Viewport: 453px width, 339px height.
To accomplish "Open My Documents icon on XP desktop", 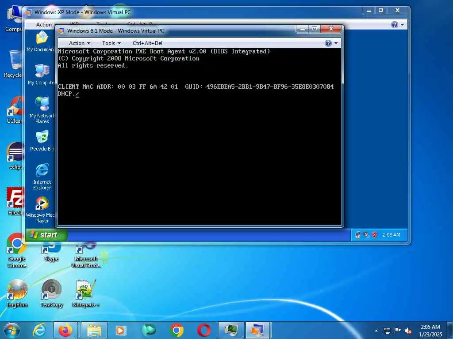I will tap(41, 42).
